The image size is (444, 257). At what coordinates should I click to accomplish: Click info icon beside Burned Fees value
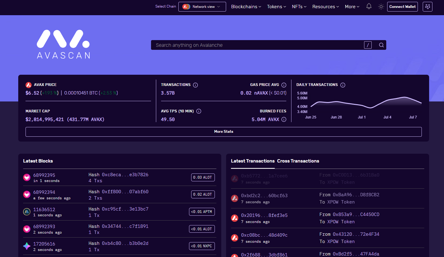(284, 119)
